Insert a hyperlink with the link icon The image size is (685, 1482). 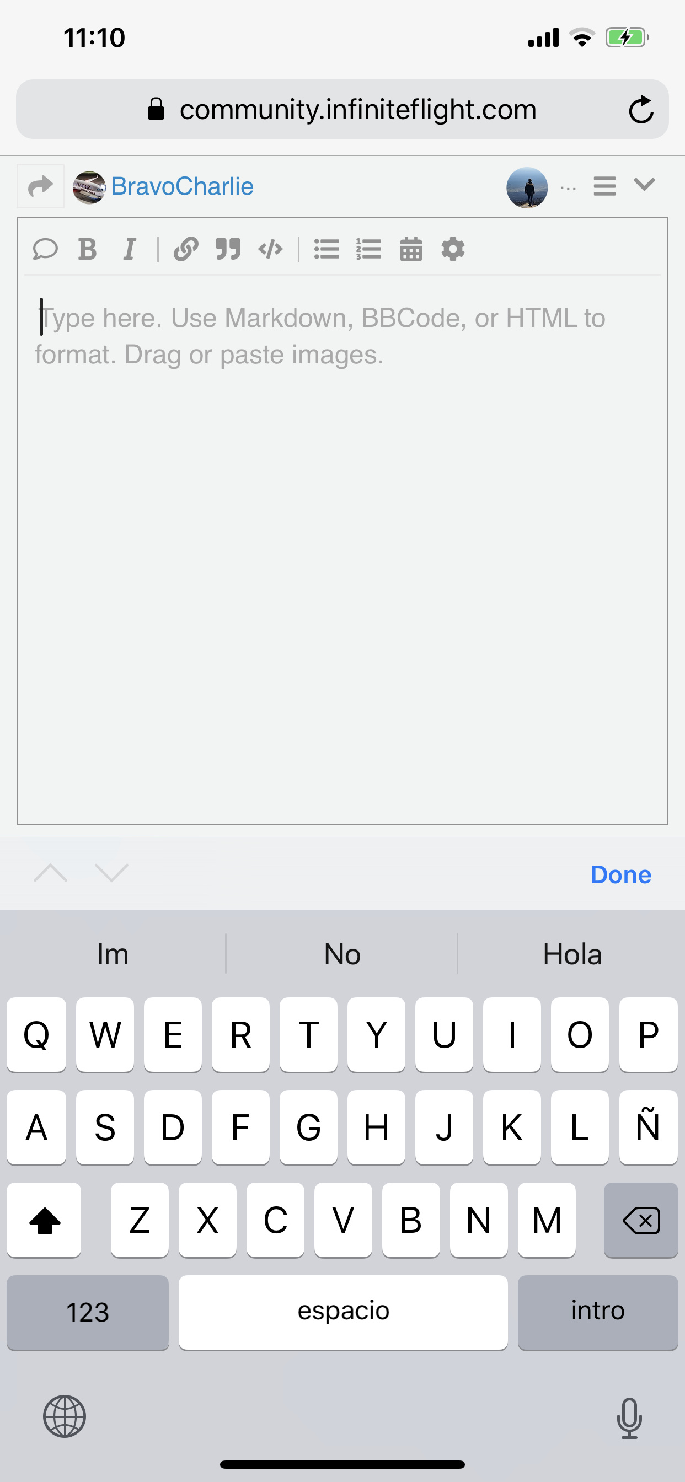(x=186, y=249)
